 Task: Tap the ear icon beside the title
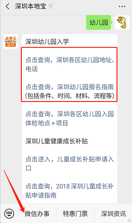(51, 6)
